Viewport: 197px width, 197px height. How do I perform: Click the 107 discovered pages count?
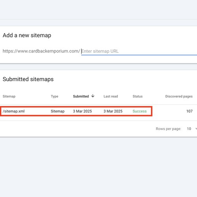click(190, 111)
